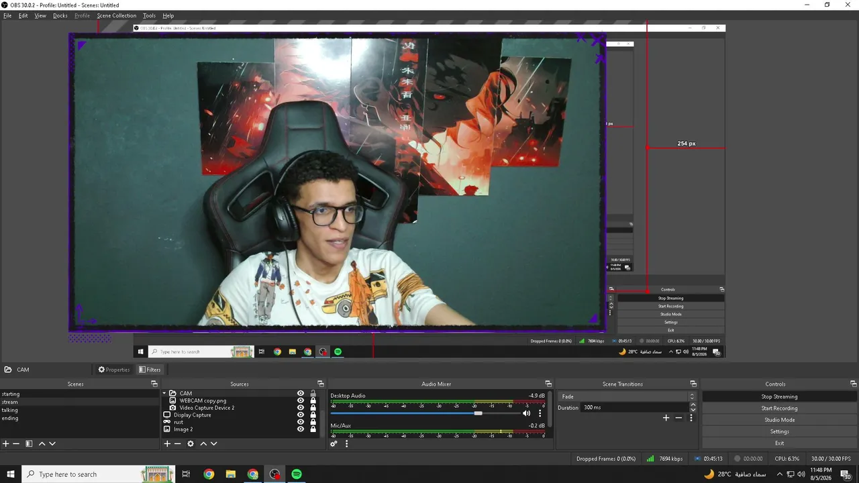Click the Windows Start button
This screenshot has width=859, height=483.
(x=11, y=474)
